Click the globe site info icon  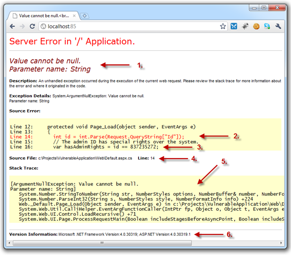(44, 26)
